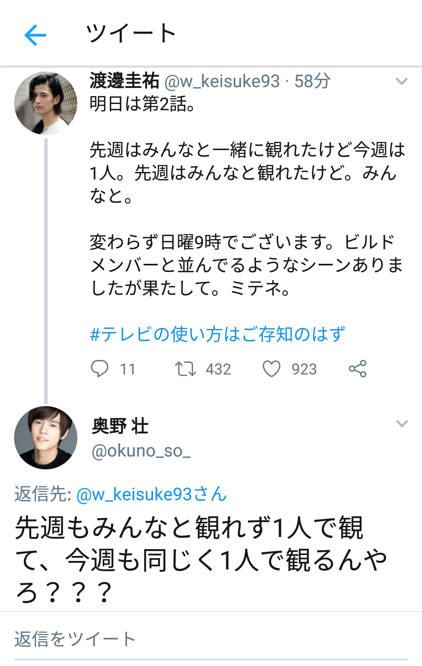Image resolution: width=422 pixels, height=666 pixels.
Task: Select the 奥野 壮 display name
Action: coord(120,426)
